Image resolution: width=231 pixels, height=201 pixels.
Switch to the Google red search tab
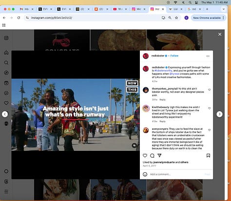point(194,9)
